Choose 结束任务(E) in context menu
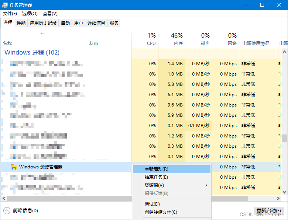 click(172, 177)
